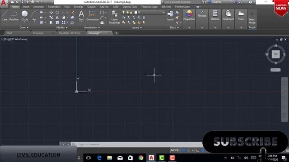Open the Properties color wheel panel
This screenshot has width=289, height=162.
click(189, 15)
